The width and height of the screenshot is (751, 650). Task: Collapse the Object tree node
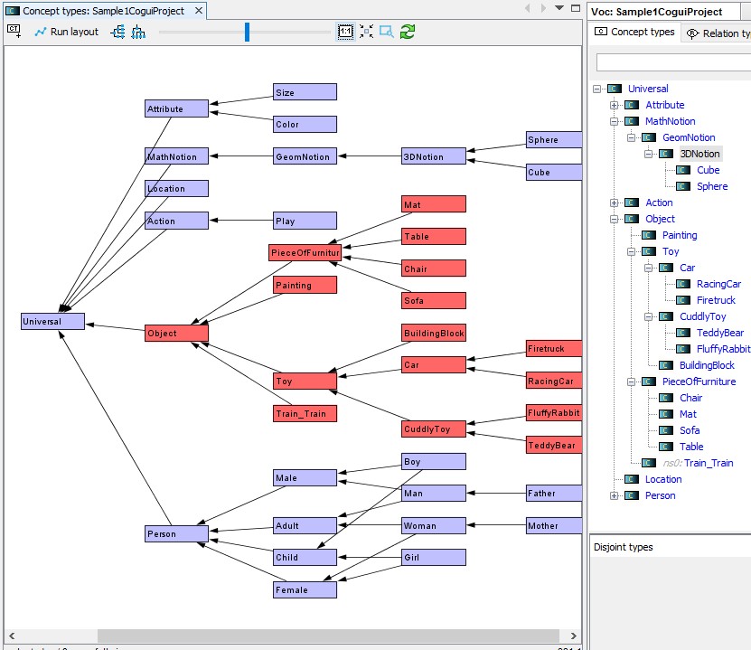pos(614,219)
